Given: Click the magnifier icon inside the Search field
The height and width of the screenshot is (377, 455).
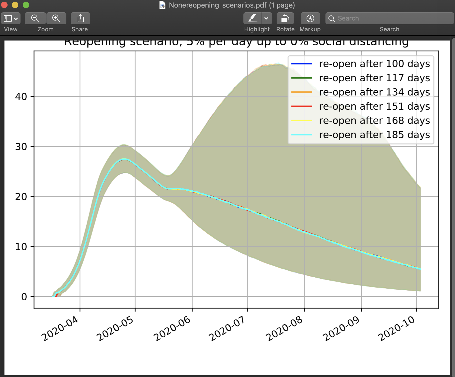Looking at the screenshot, I should pyautogui.click(x=332, y=18).
